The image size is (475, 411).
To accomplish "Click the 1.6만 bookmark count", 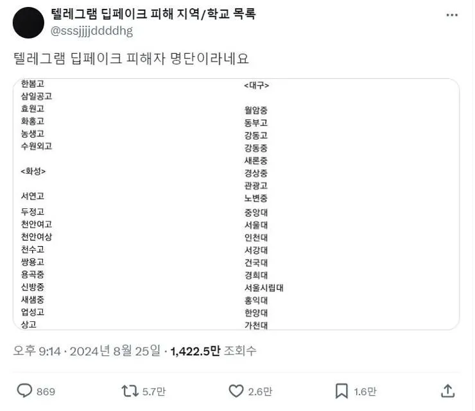I will pos(365,391).
